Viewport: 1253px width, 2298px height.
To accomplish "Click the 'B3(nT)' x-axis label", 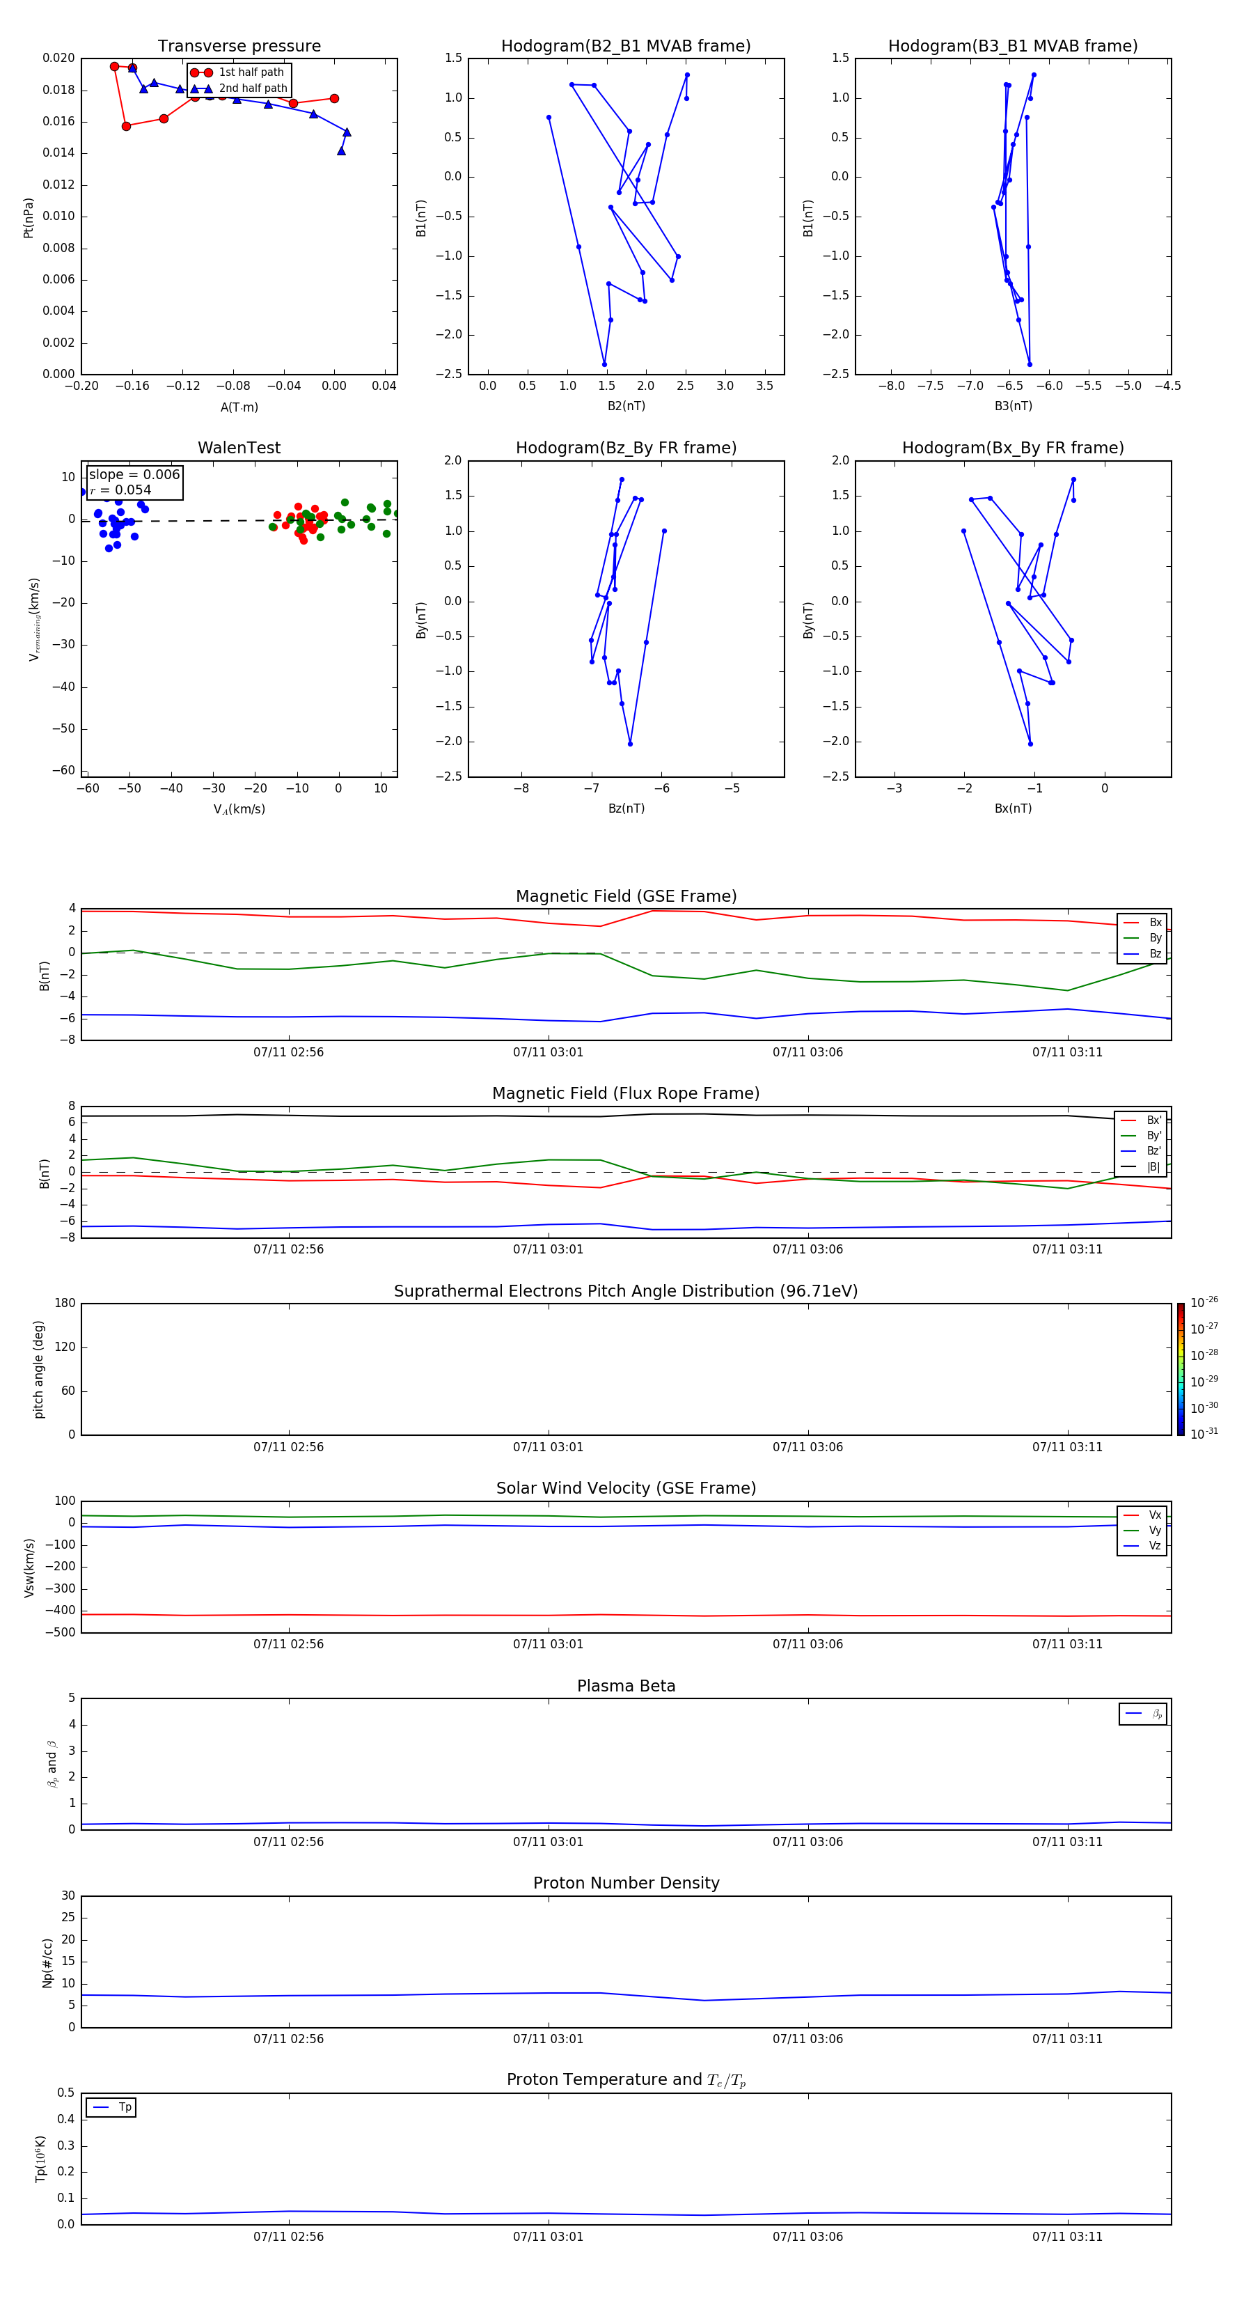I will [x=1013, y=406].
